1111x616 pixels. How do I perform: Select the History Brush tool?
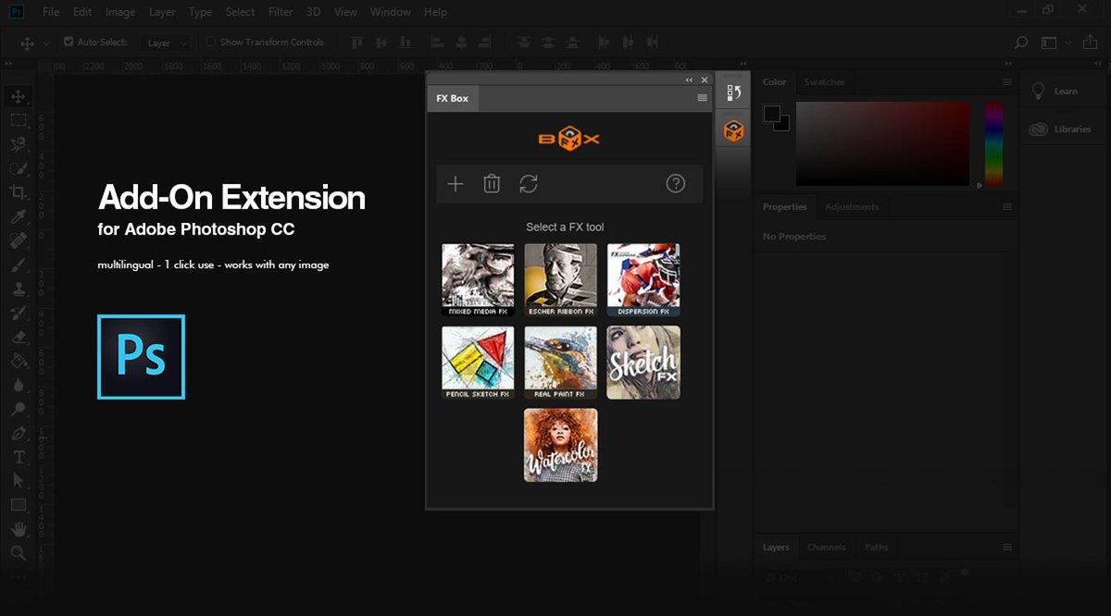pos(18,313)
